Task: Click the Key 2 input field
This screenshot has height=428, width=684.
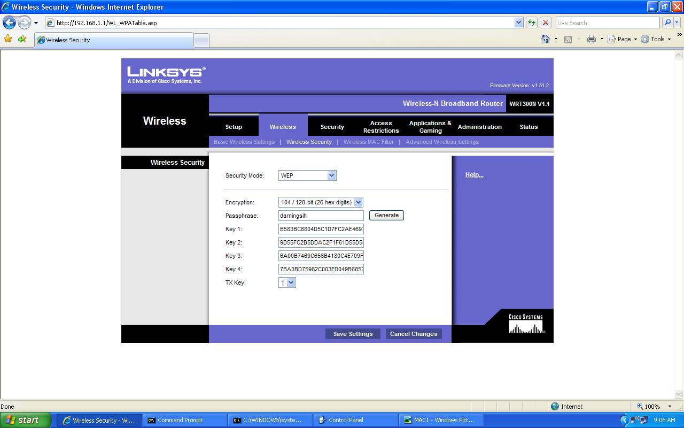Action: coord(321,242)
